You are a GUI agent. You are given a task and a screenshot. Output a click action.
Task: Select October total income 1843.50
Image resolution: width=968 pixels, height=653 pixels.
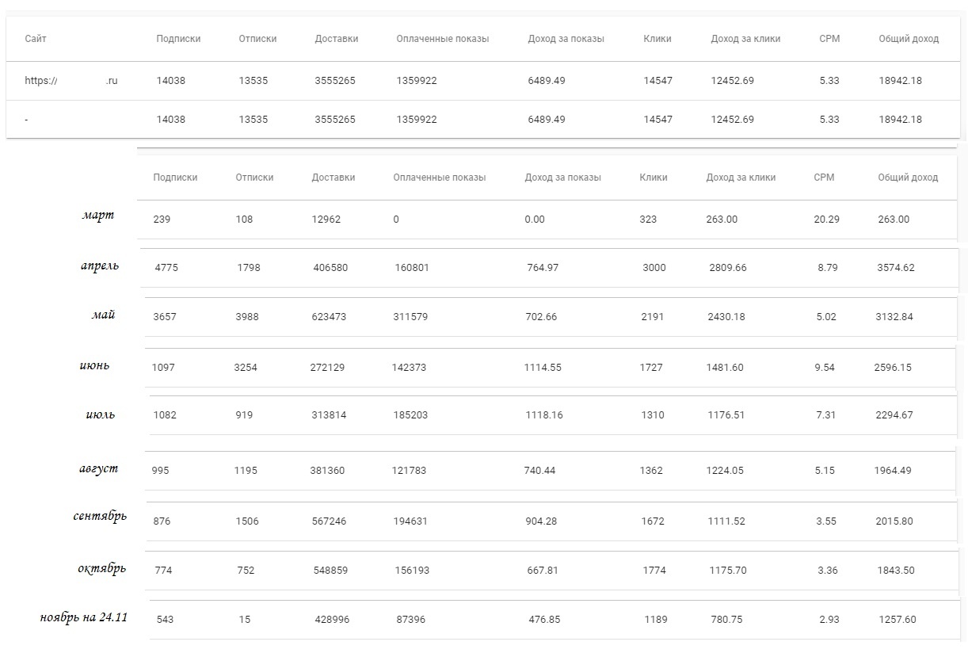(x=895, y=571)
